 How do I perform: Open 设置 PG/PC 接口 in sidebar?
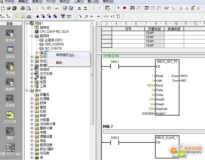coord(10,149)
